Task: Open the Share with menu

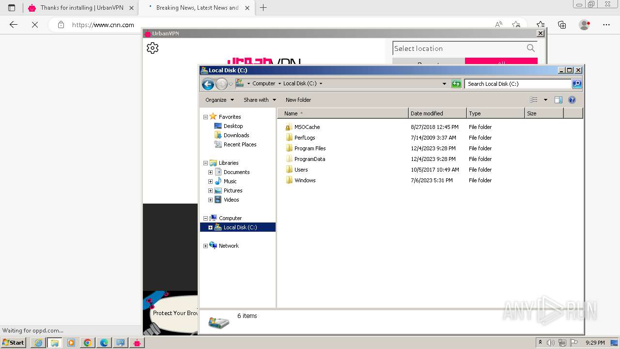Action: [260, 100]
